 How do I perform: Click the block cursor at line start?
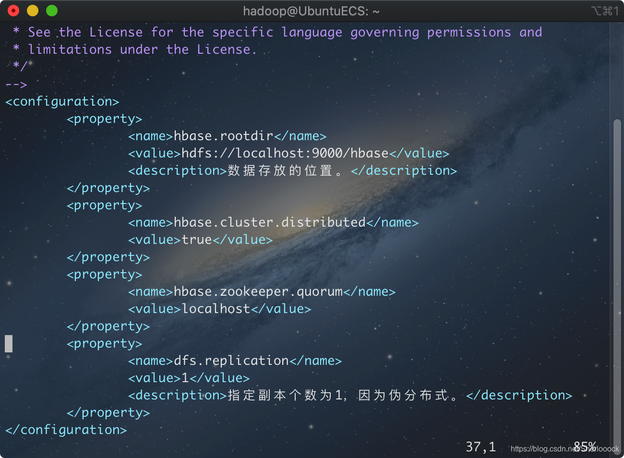[9, 344]
